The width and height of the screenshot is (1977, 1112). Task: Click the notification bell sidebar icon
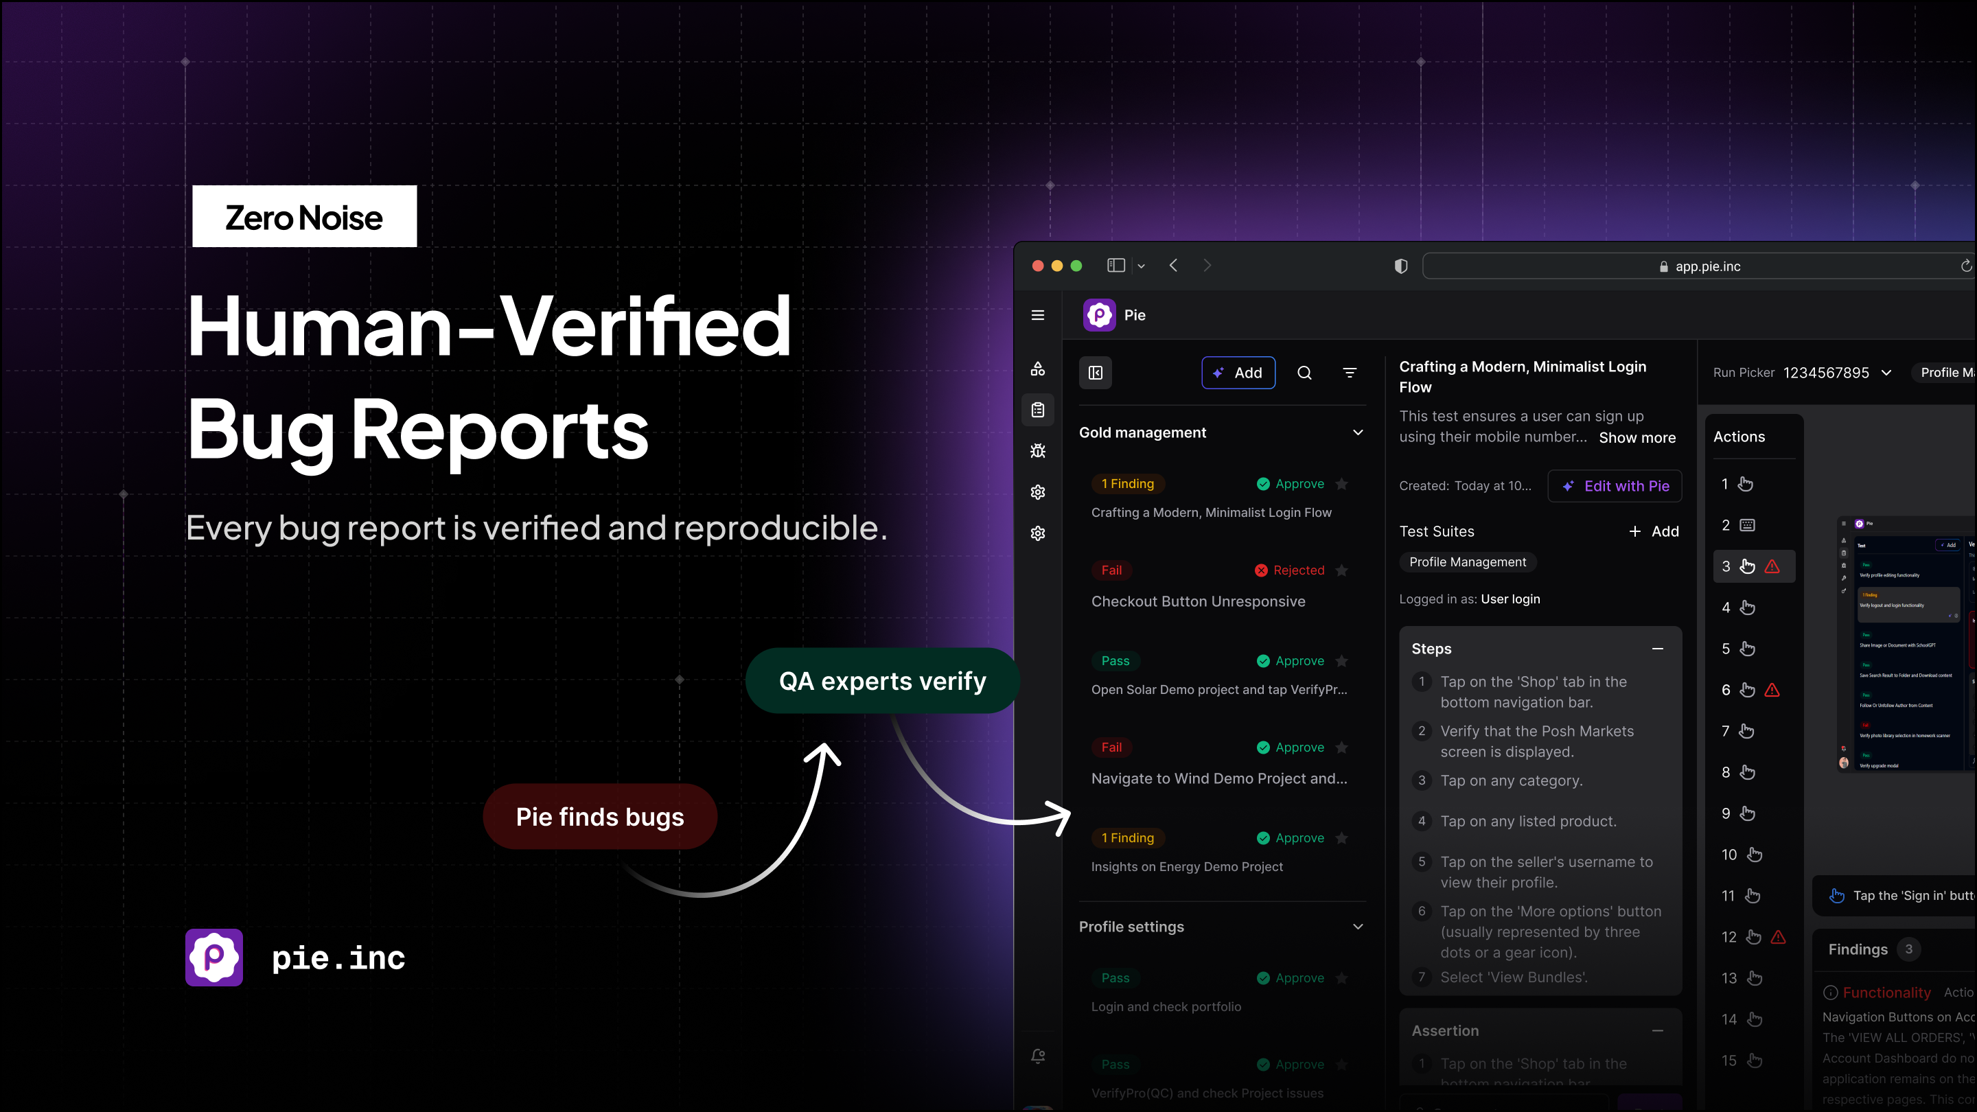pyautogui.click(x=1038, y=1057)
